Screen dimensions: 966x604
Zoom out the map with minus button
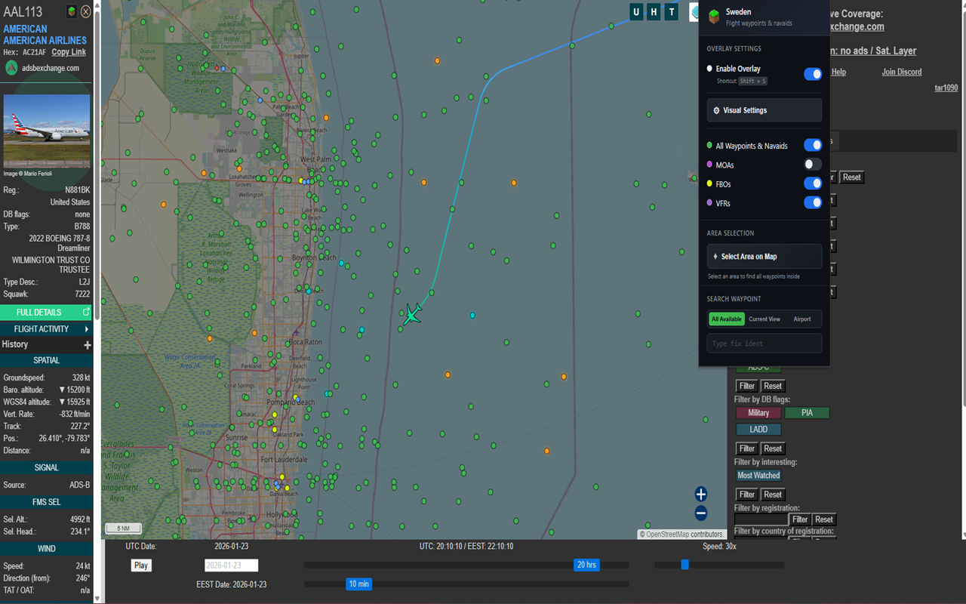click(x=701, y=513)
